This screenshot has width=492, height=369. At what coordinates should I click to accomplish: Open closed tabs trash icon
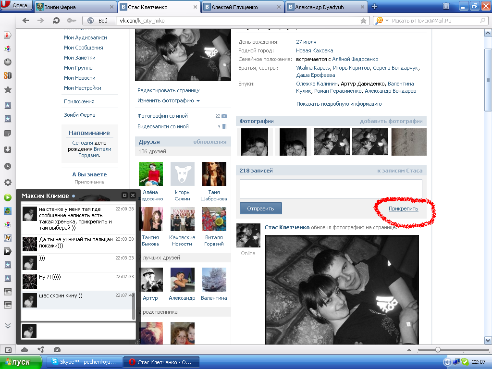coord(446,6)
